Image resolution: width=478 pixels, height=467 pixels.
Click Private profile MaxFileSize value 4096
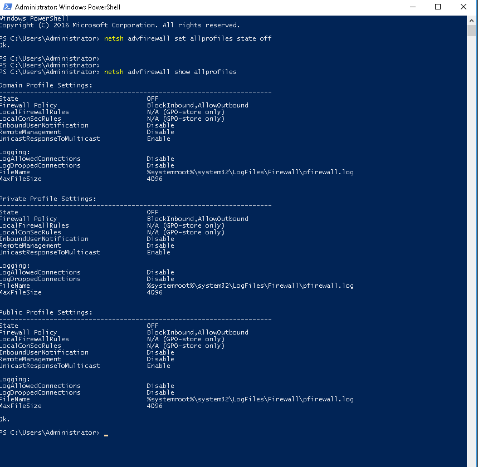pyautogui.click(x=154, y=293)
